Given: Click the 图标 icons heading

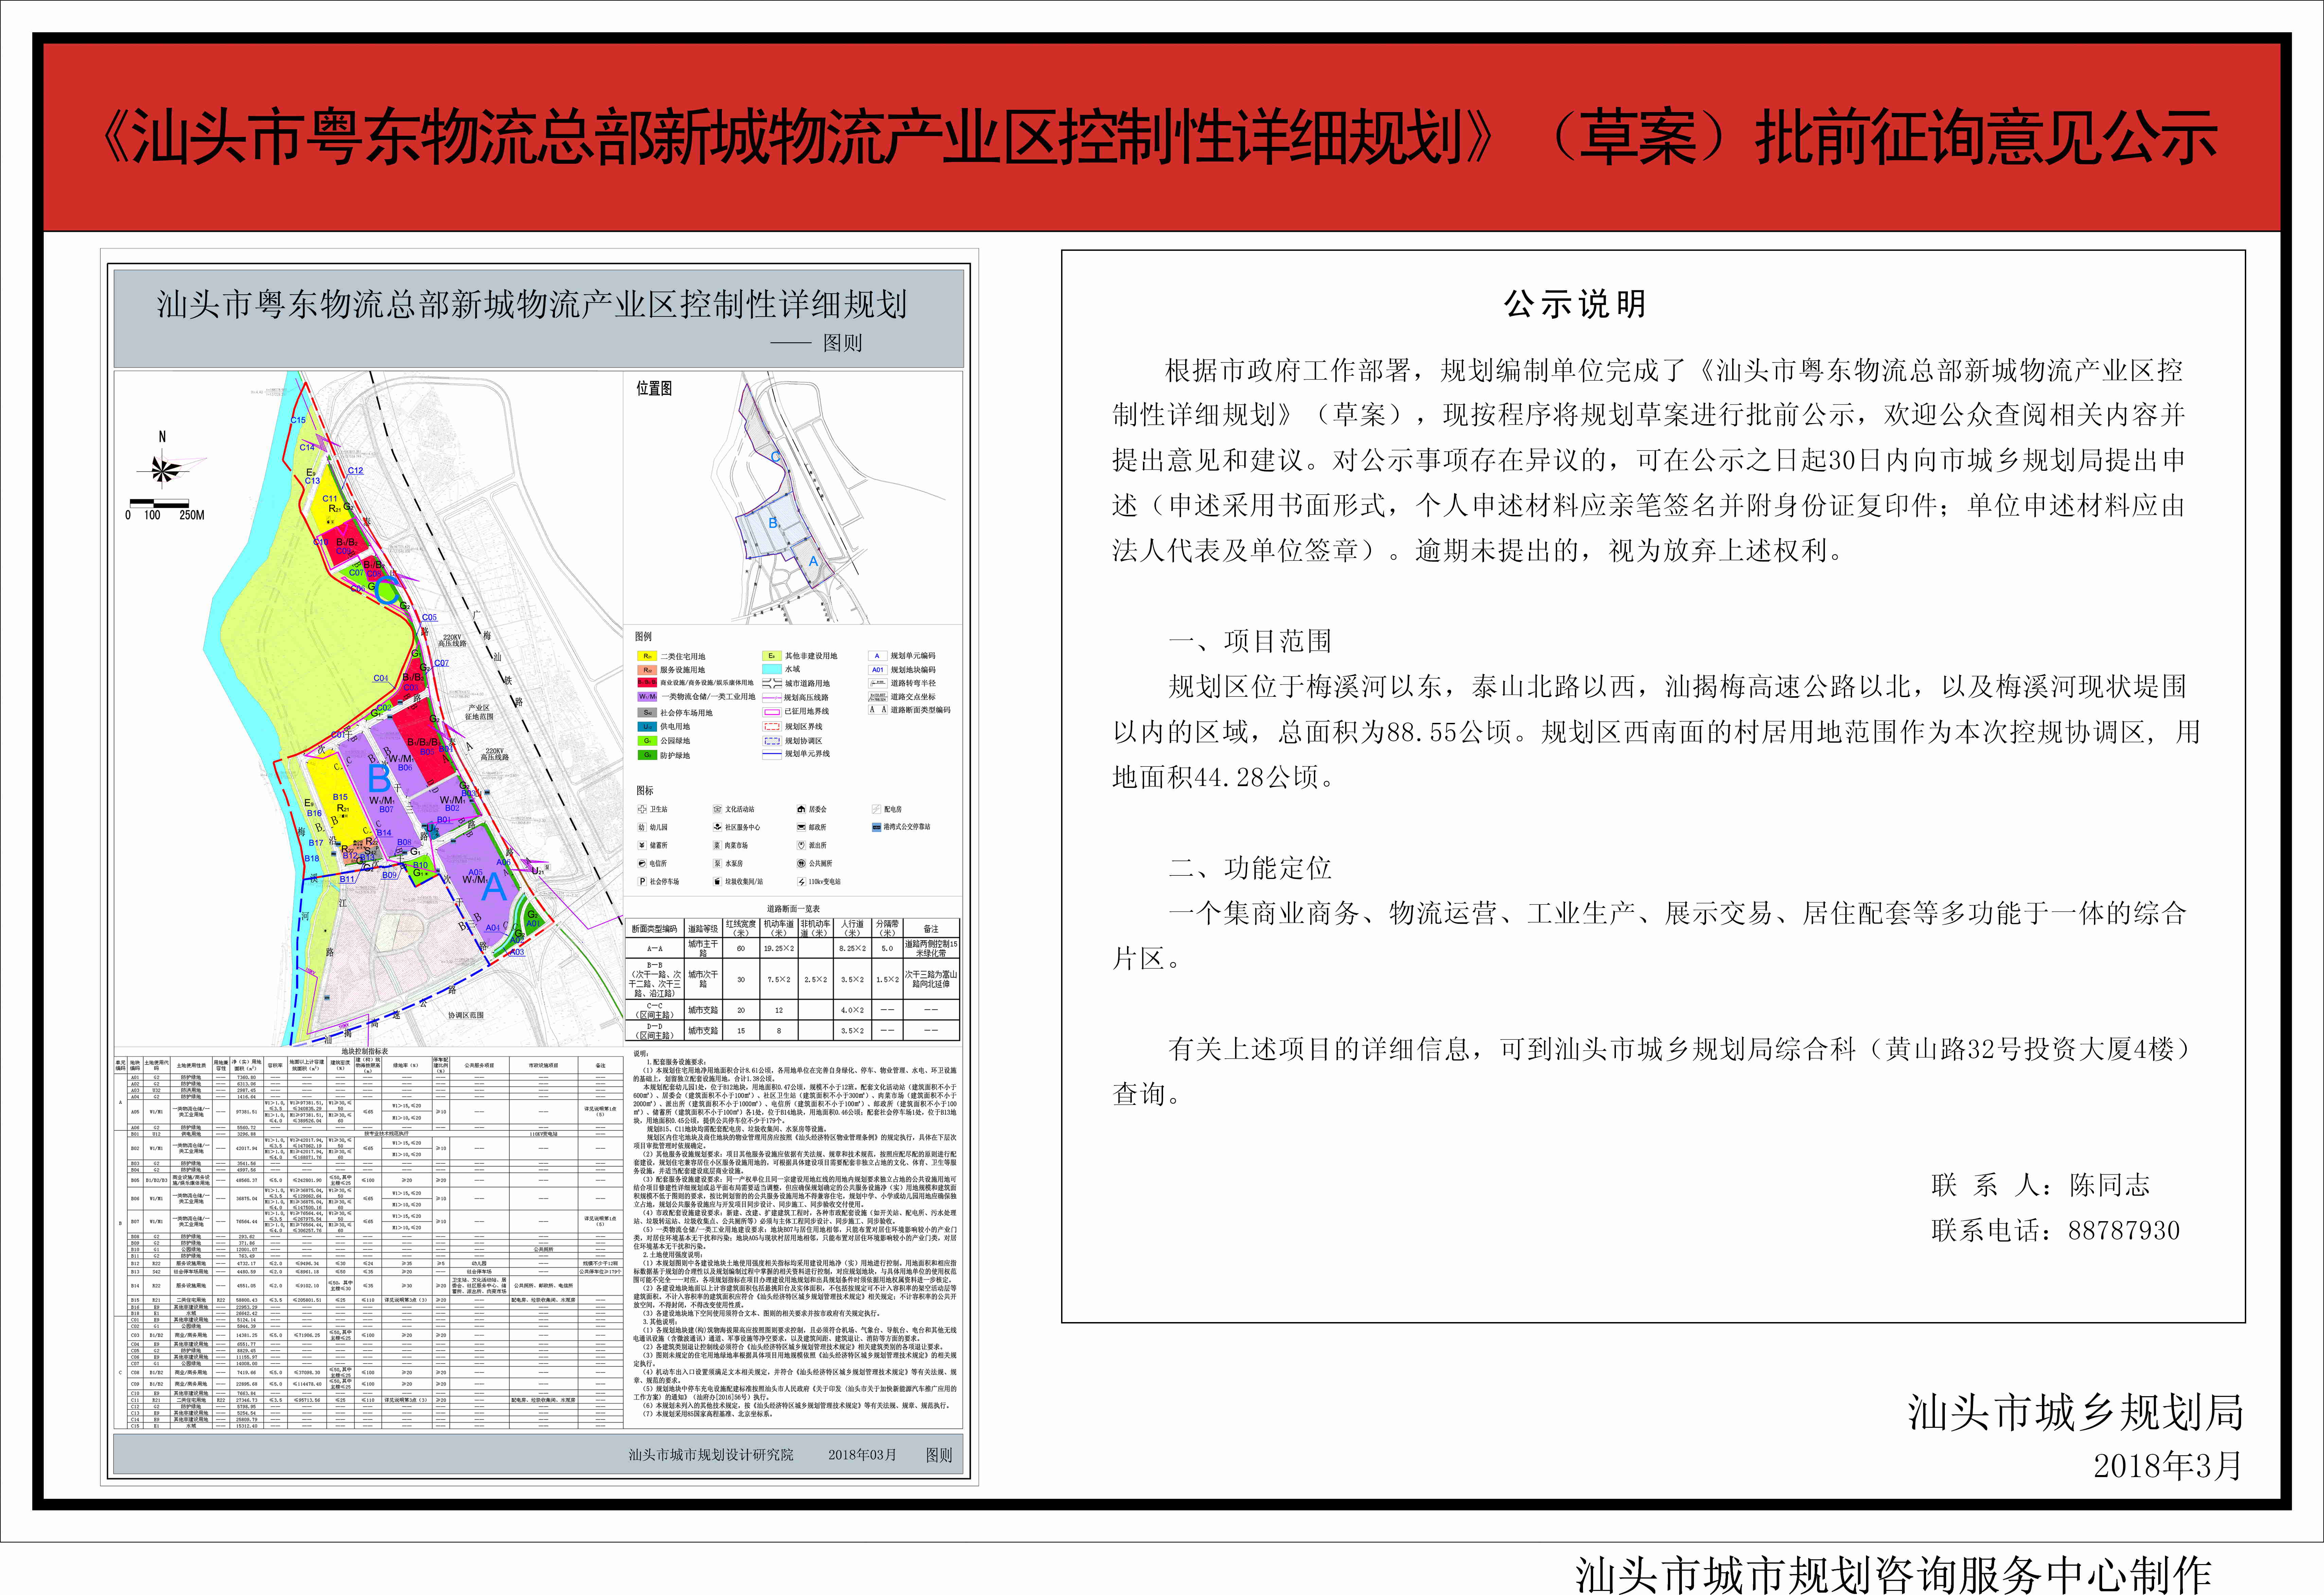Looking at the screenshot, I should [645, 790].
